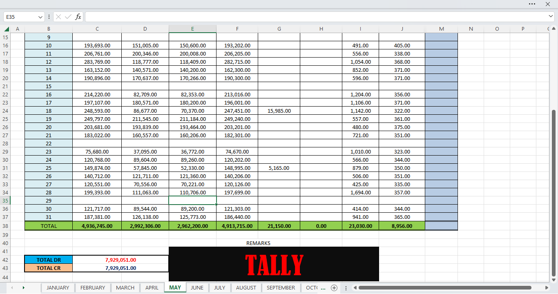Select row 21 header
This screenshot has width=558, height=294.
click(5, 86)
